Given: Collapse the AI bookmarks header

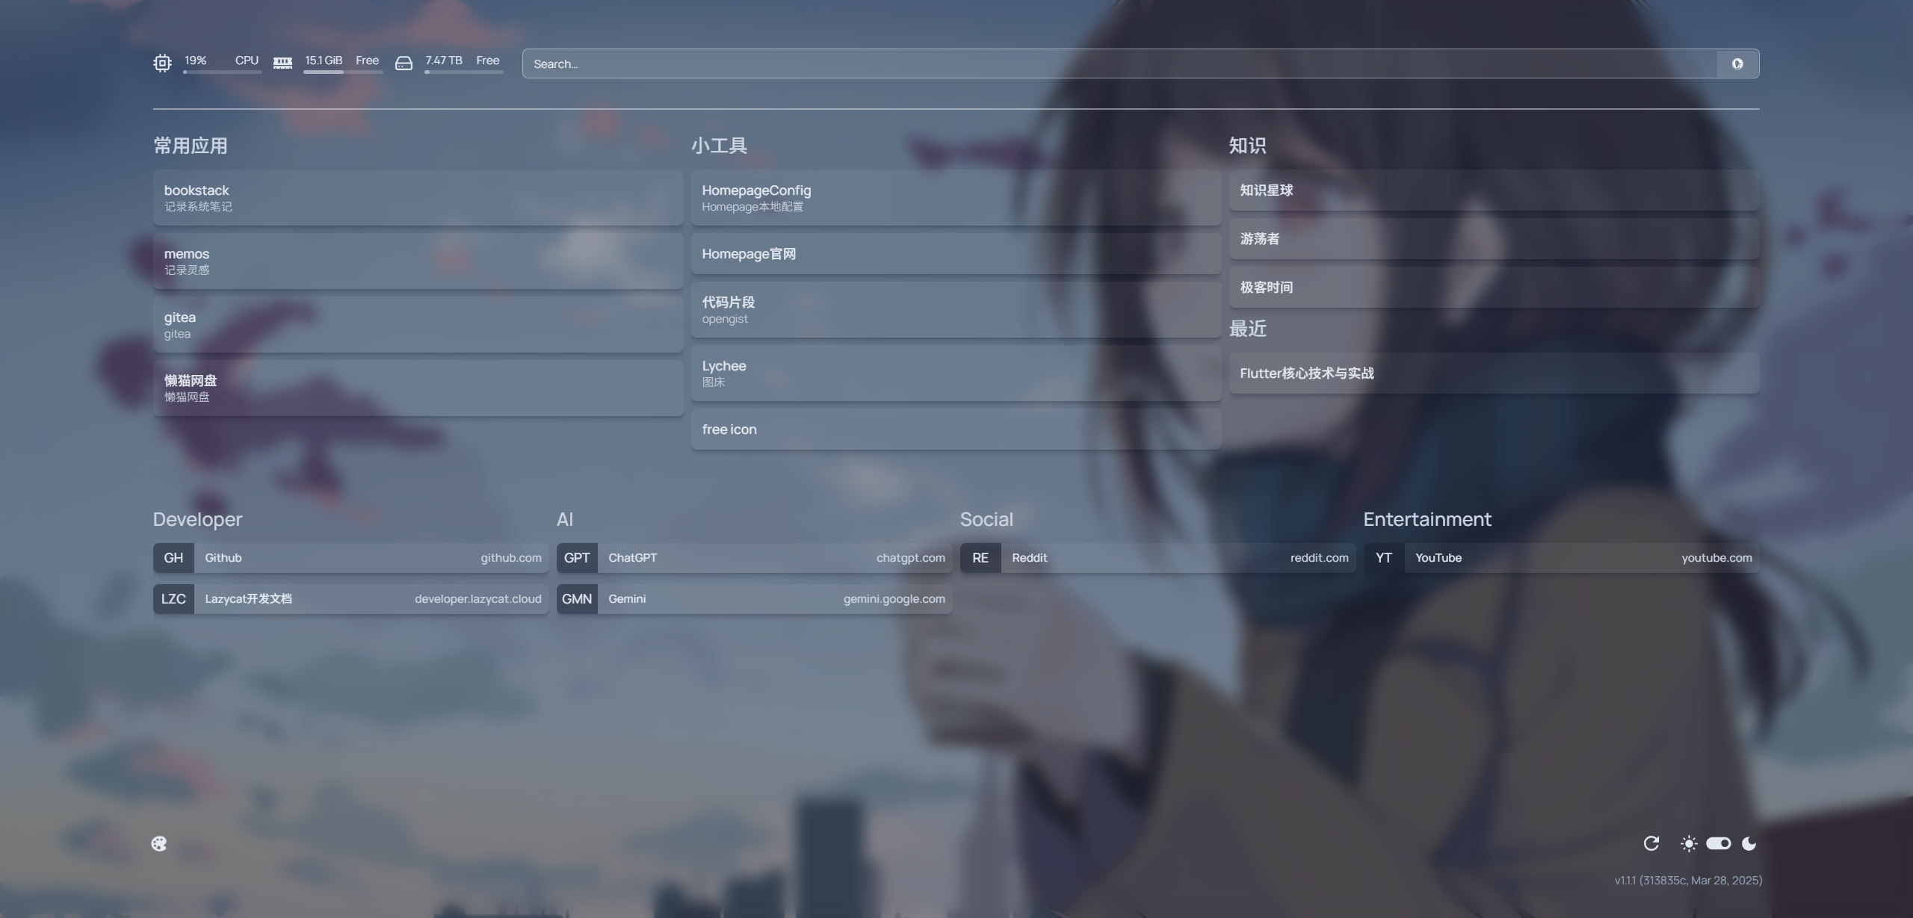Looking at the screenshot, I should click(x=565, y=519).
